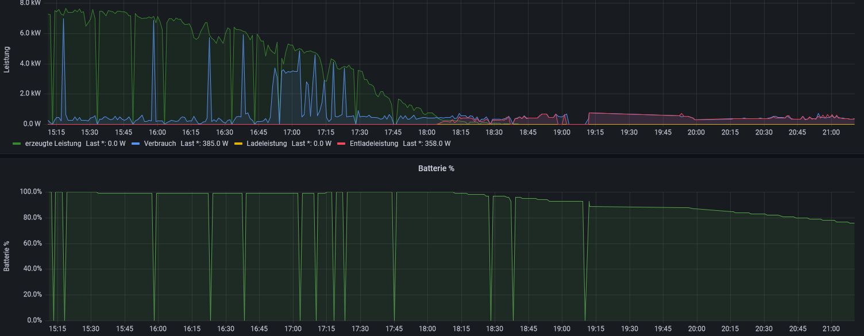Click the 18:00 time label on Leistung chart
The height and width of the screenshot is (336, 864).
427,132
